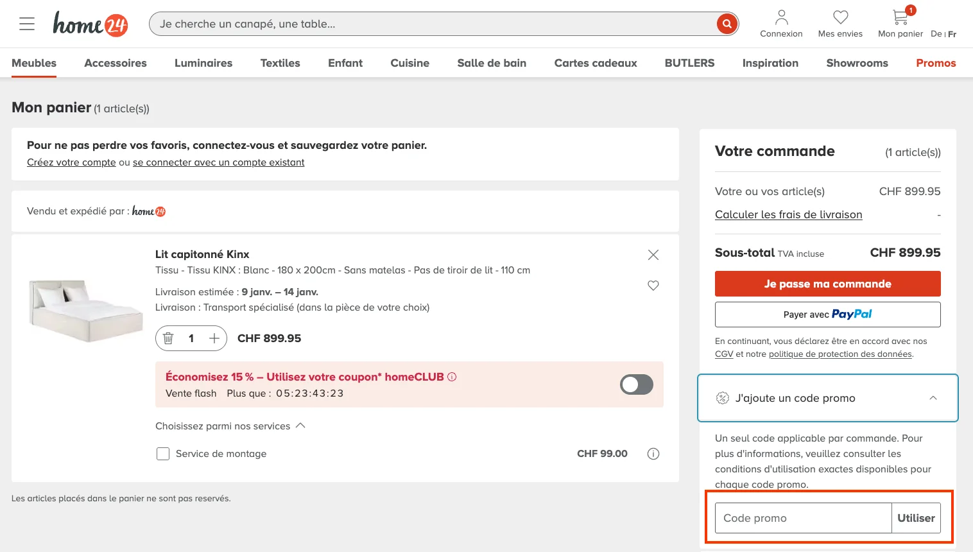Collapse the J'ajoute un code promo section
The height and width of the screenshot is (552, 973).
933,398
